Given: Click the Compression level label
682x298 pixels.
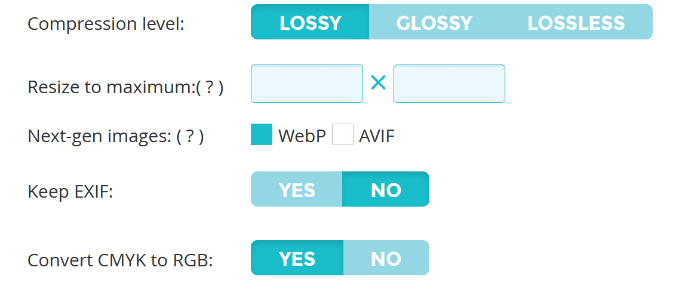Looking at the screenshot, I should [106, 24].
